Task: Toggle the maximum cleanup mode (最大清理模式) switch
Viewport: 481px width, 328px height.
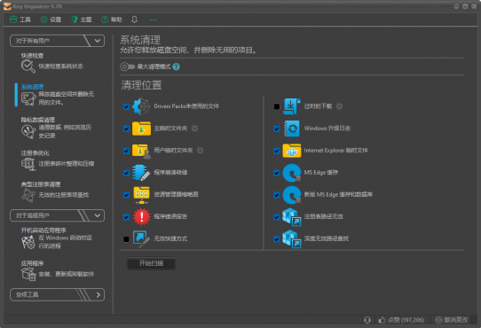Action: (127, 66)
